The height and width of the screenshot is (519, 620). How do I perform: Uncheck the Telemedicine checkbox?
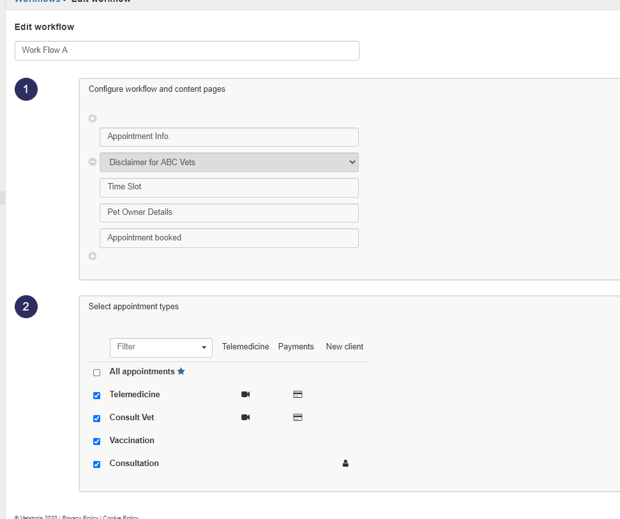point(96,395)
